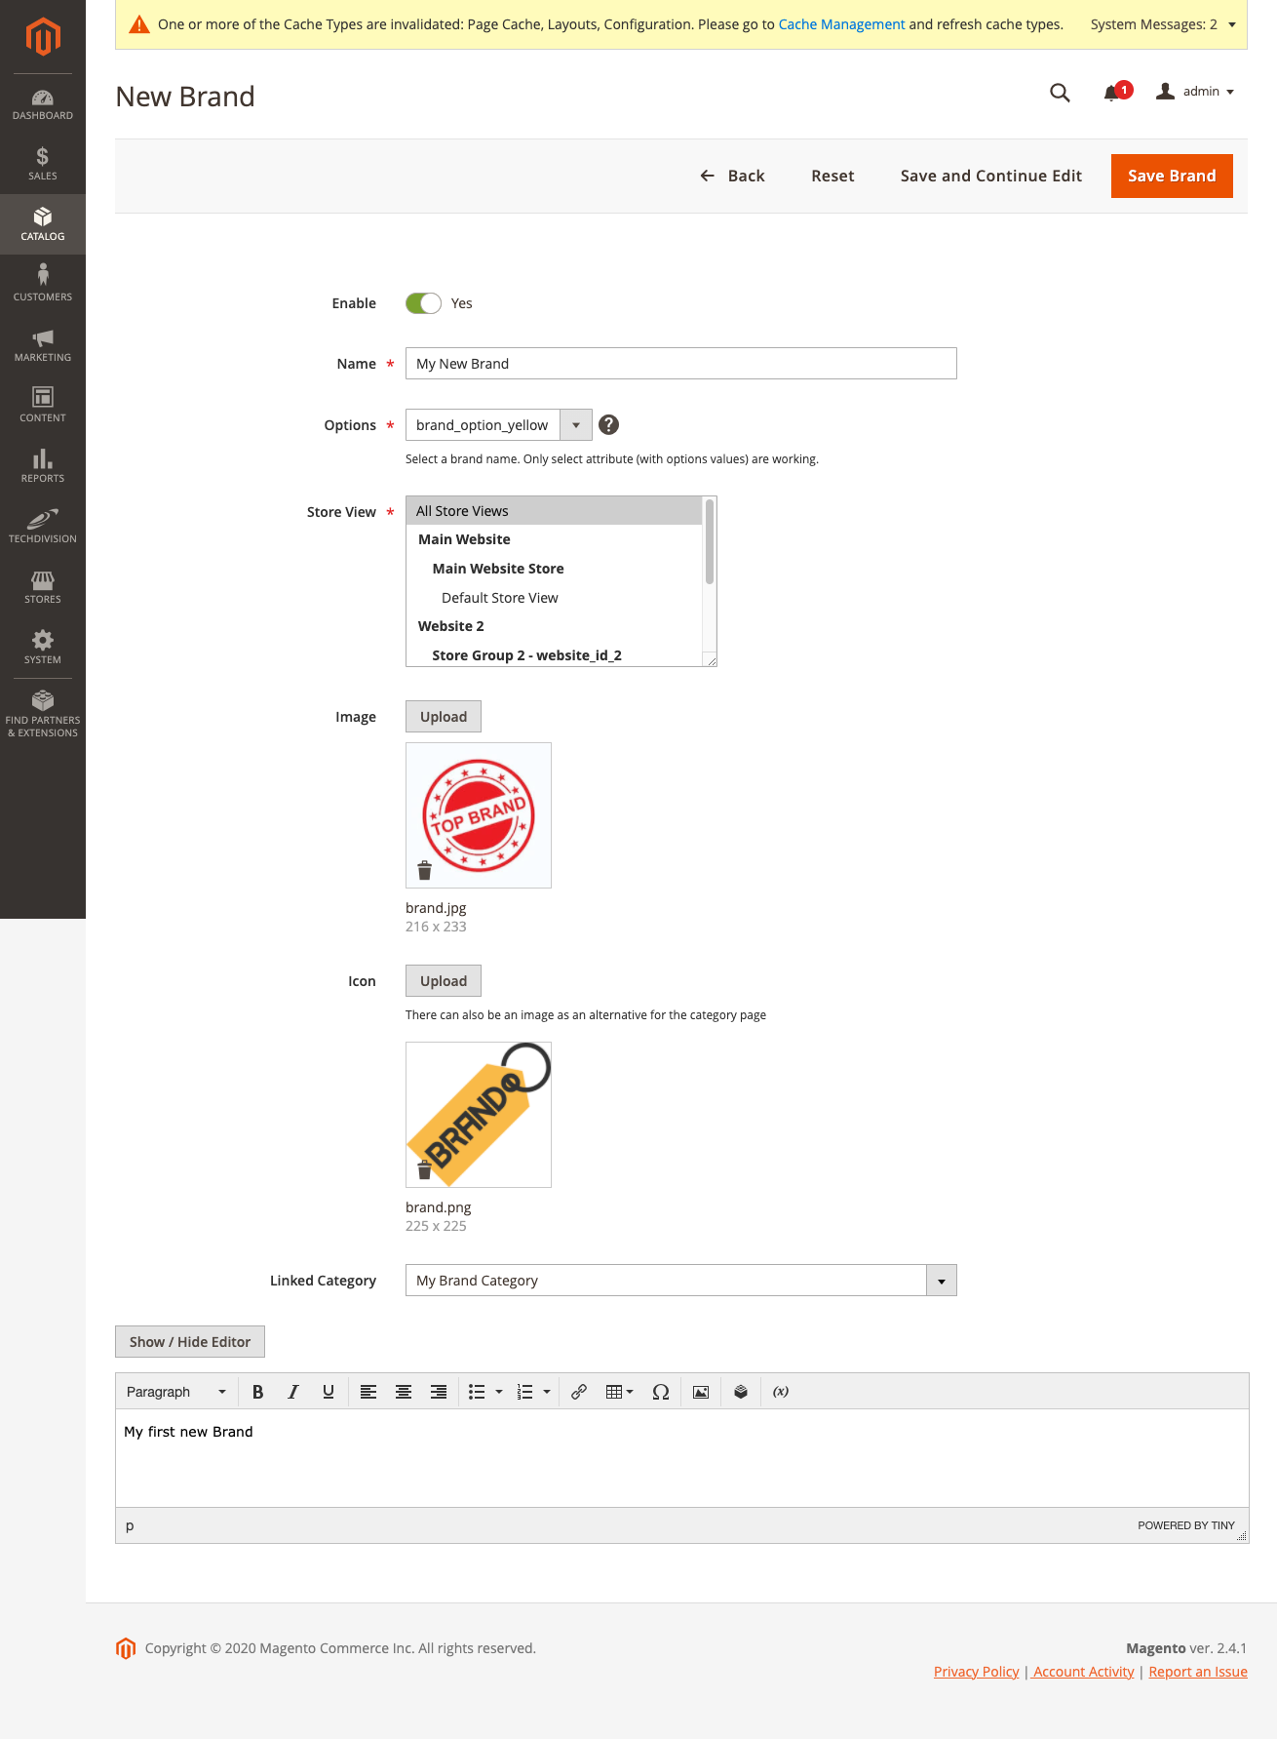Screen dimensions: 1277x1739
Task: Click the Icon Upload button
Action: 444,981
